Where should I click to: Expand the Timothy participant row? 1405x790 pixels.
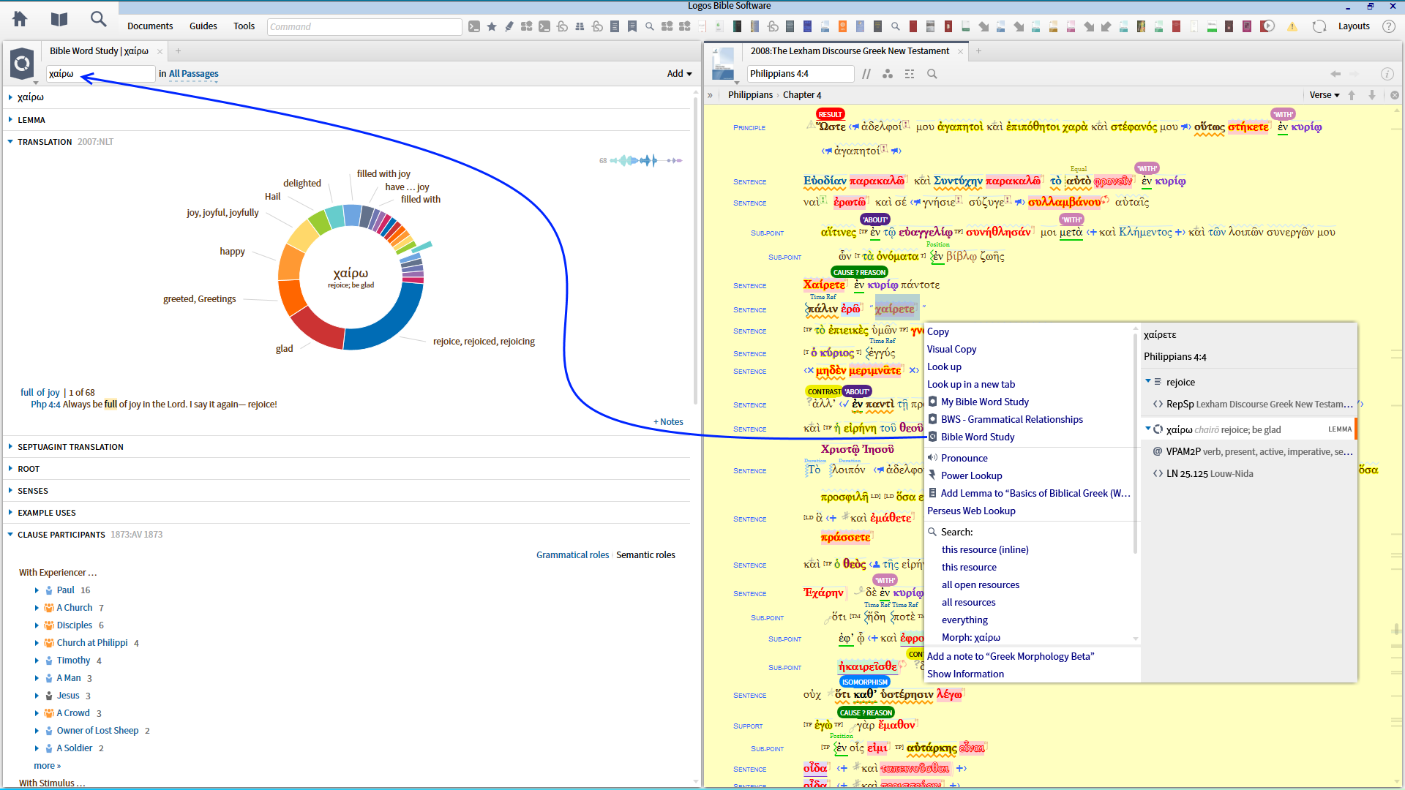pos(37,661)
